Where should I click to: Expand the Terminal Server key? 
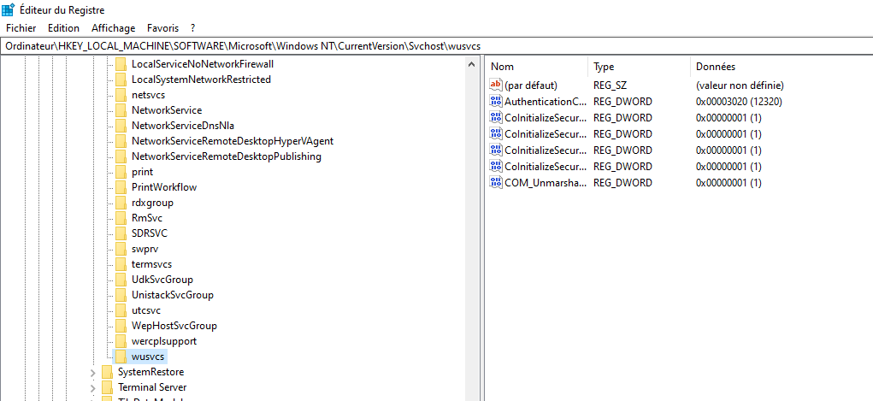pyautogui.click(x=93, y=387)
